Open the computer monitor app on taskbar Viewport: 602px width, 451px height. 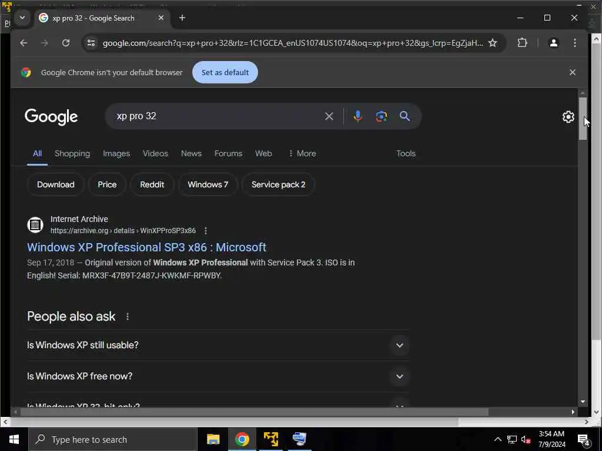point(299,439)
